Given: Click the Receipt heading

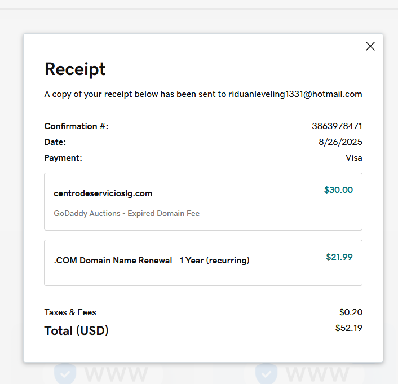Looking at the screenshot, I should tap(75, 69).
